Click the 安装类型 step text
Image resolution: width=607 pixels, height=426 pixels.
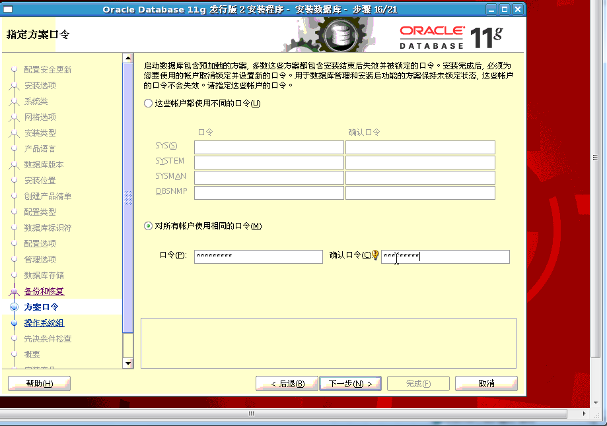coord(40,133)
